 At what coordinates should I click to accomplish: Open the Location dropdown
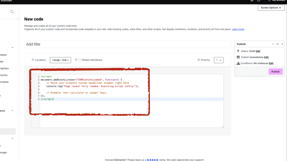[x=61, y=60]
